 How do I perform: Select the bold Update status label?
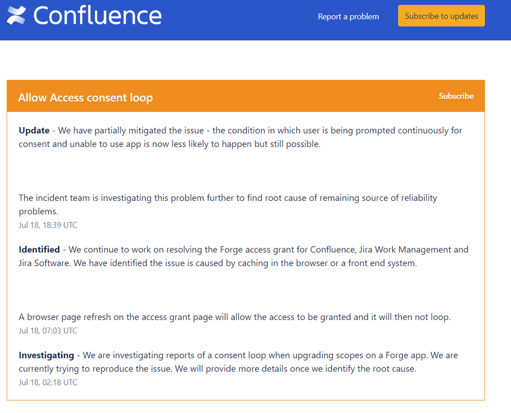coord(34,131)
